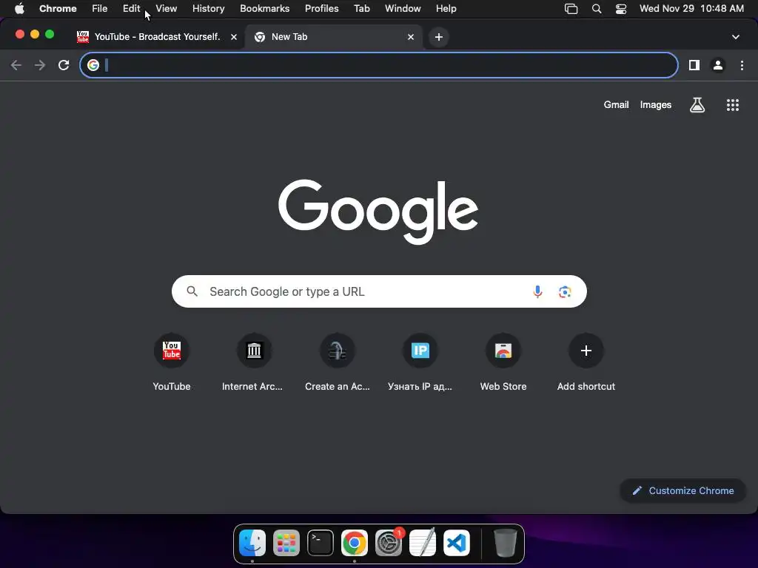The width and height of the screenshot is (758, 568).
Task: Open Finder from the dock
Action: [252, 543]
